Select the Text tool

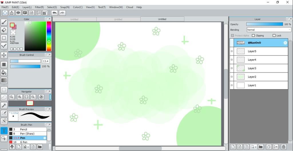4,131
